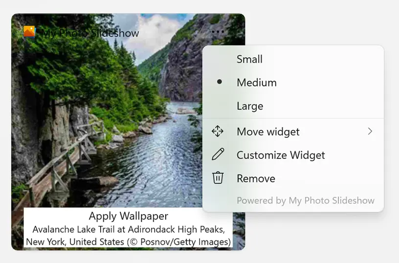Click the pencil icon for Customize Widget
The image size is (399, 263).
coord(218,155)
